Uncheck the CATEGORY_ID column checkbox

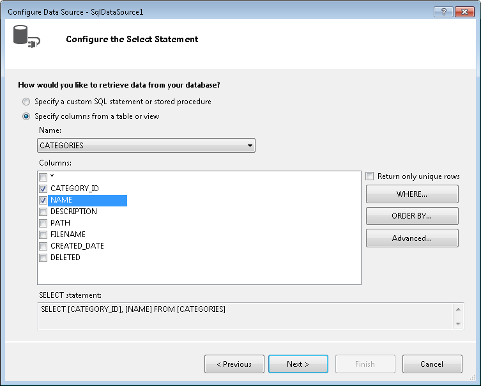[43, 189]
